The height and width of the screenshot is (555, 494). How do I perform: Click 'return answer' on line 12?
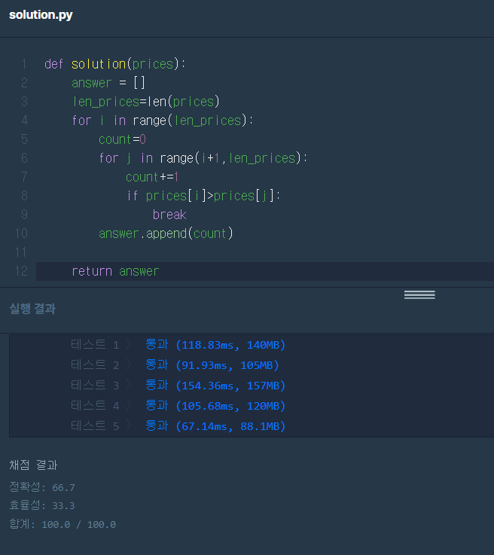coord(115,271)
